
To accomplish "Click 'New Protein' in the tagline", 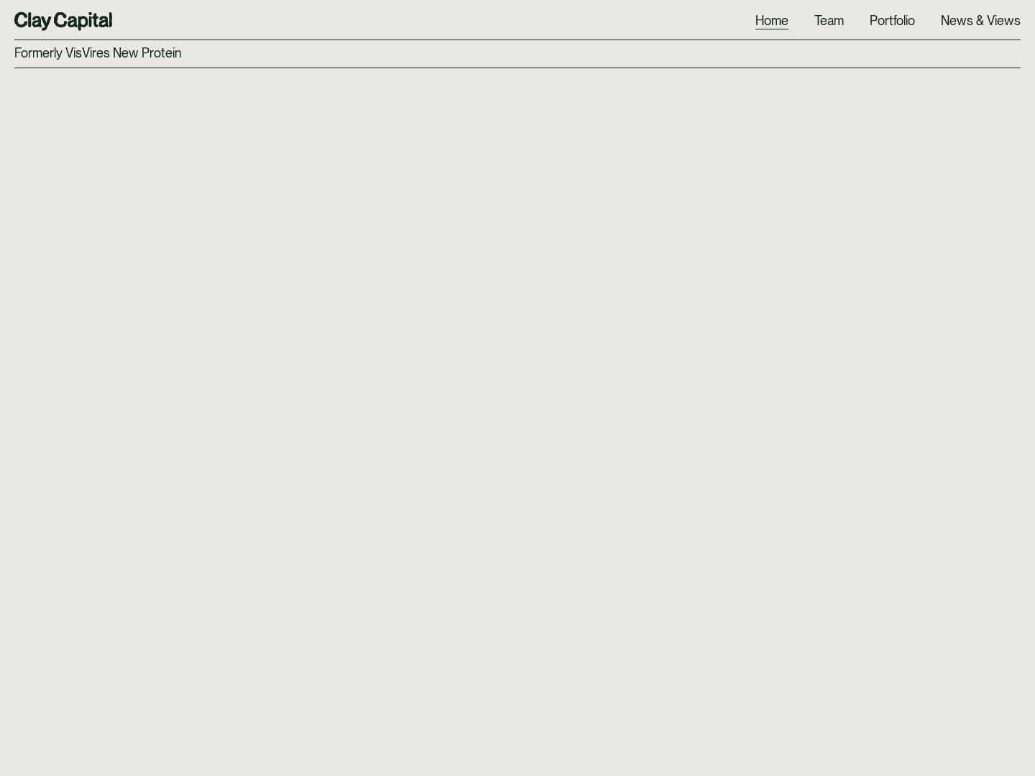I will click(147, 53).
